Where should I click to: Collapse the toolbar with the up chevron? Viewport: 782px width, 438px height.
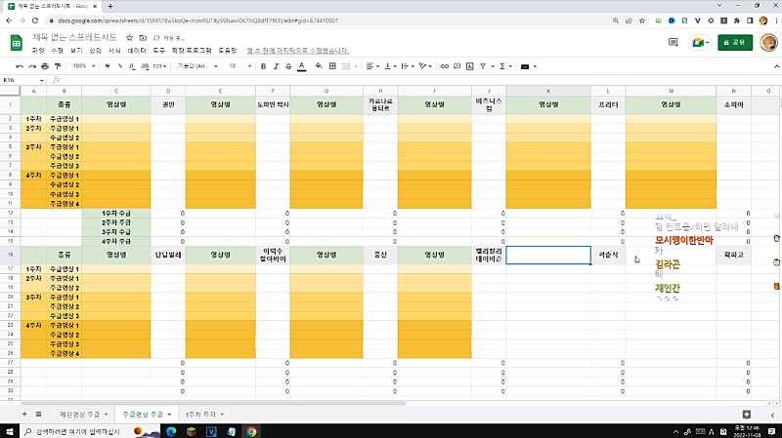[x=776, y=66]
